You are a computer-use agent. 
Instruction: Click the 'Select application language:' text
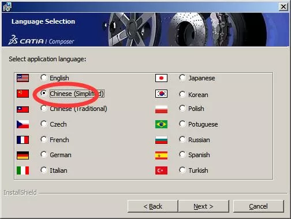pyautogui.click(x=47, y=59)
